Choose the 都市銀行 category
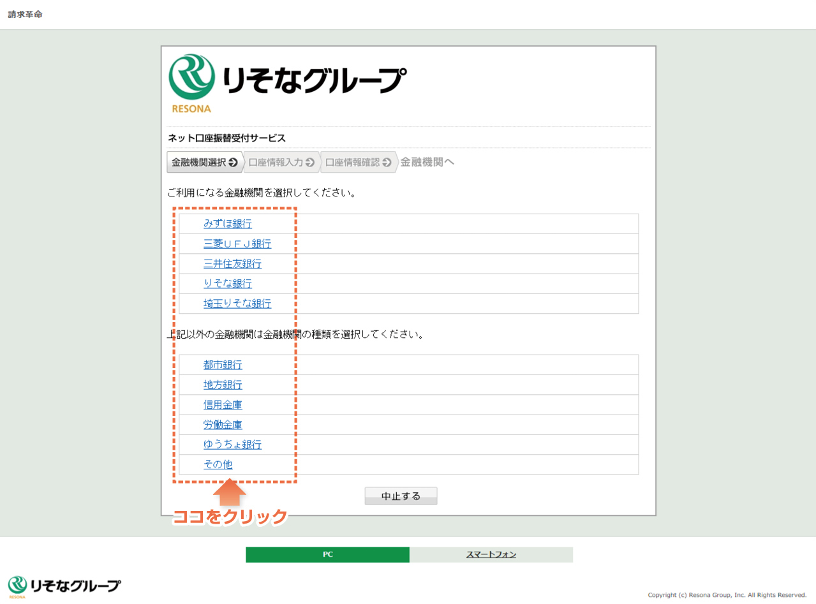This screenshot has width=816, height=604. coord(223,365)
